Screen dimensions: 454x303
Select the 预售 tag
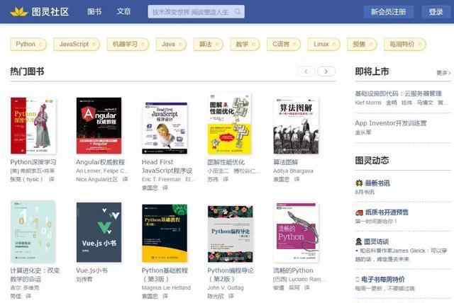click(x=362, y=44)
